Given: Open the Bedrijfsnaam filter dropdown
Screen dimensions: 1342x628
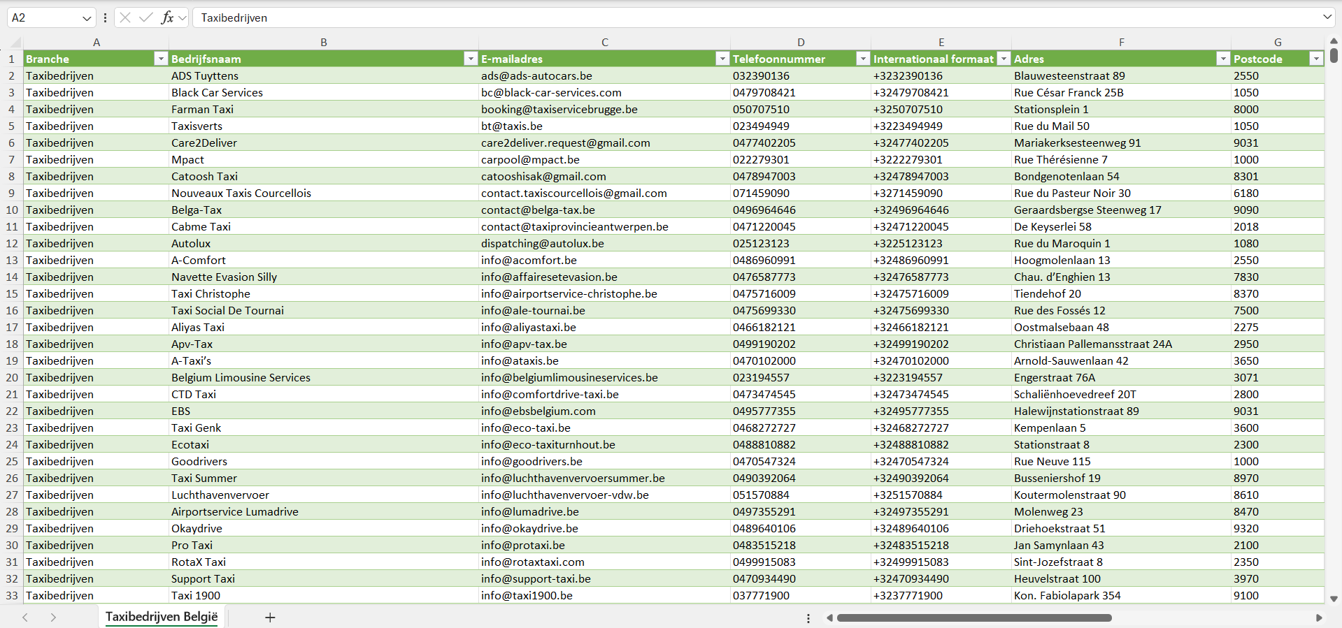Looking at the screenshot, I should 471,59.
